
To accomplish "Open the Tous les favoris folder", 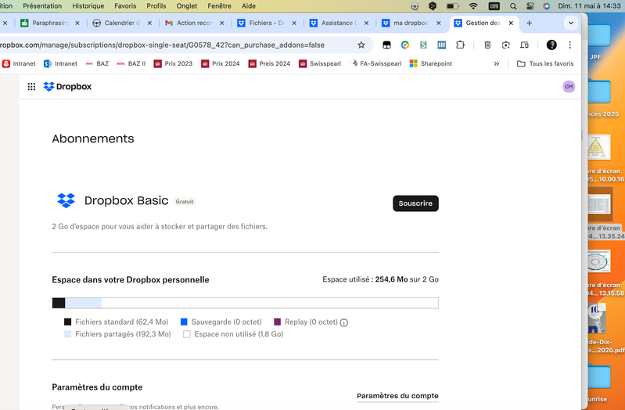I will click(545, 64).
